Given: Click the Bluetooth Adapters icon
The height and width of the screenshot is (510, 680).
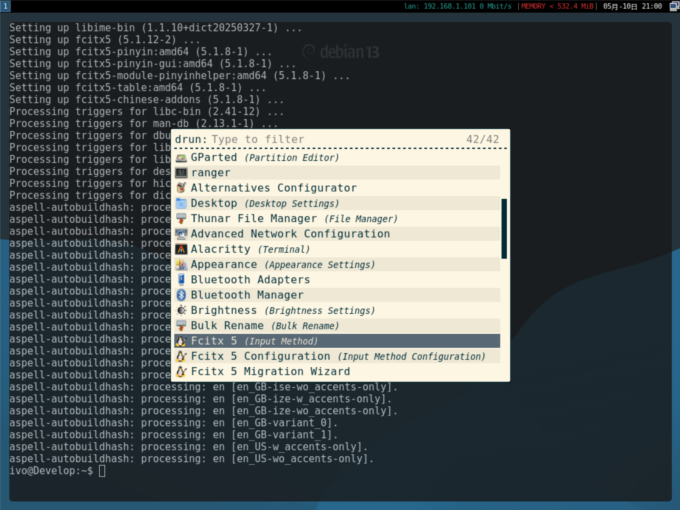Looking at the screenshot, I should [x=181, y=280].
